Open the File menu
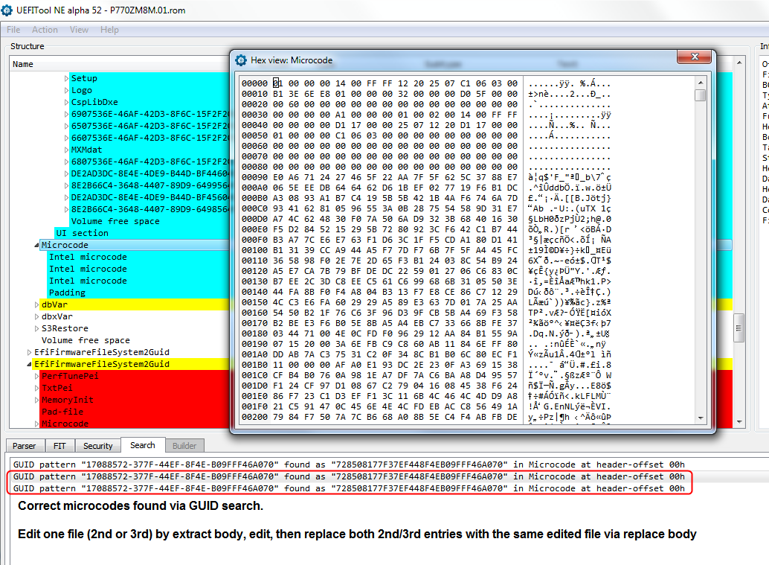The height and width of the screenshot is (565, 769). click(13, 30)
